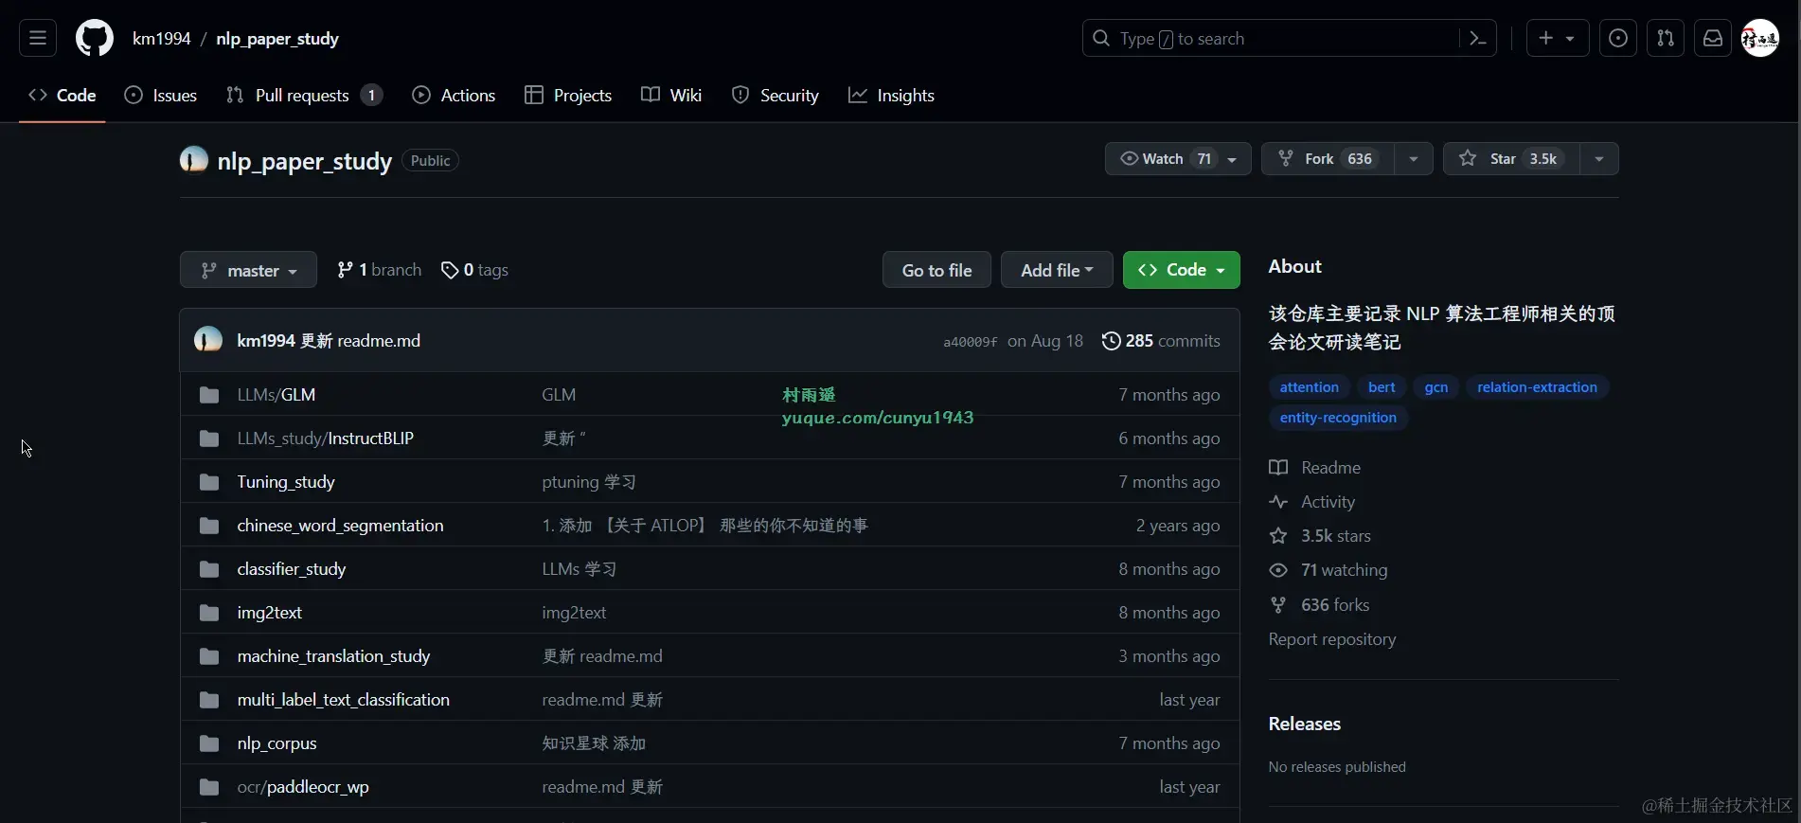View the 3.5k stars list
Screen dimensions: 1801x823
tap(1320, 536)
